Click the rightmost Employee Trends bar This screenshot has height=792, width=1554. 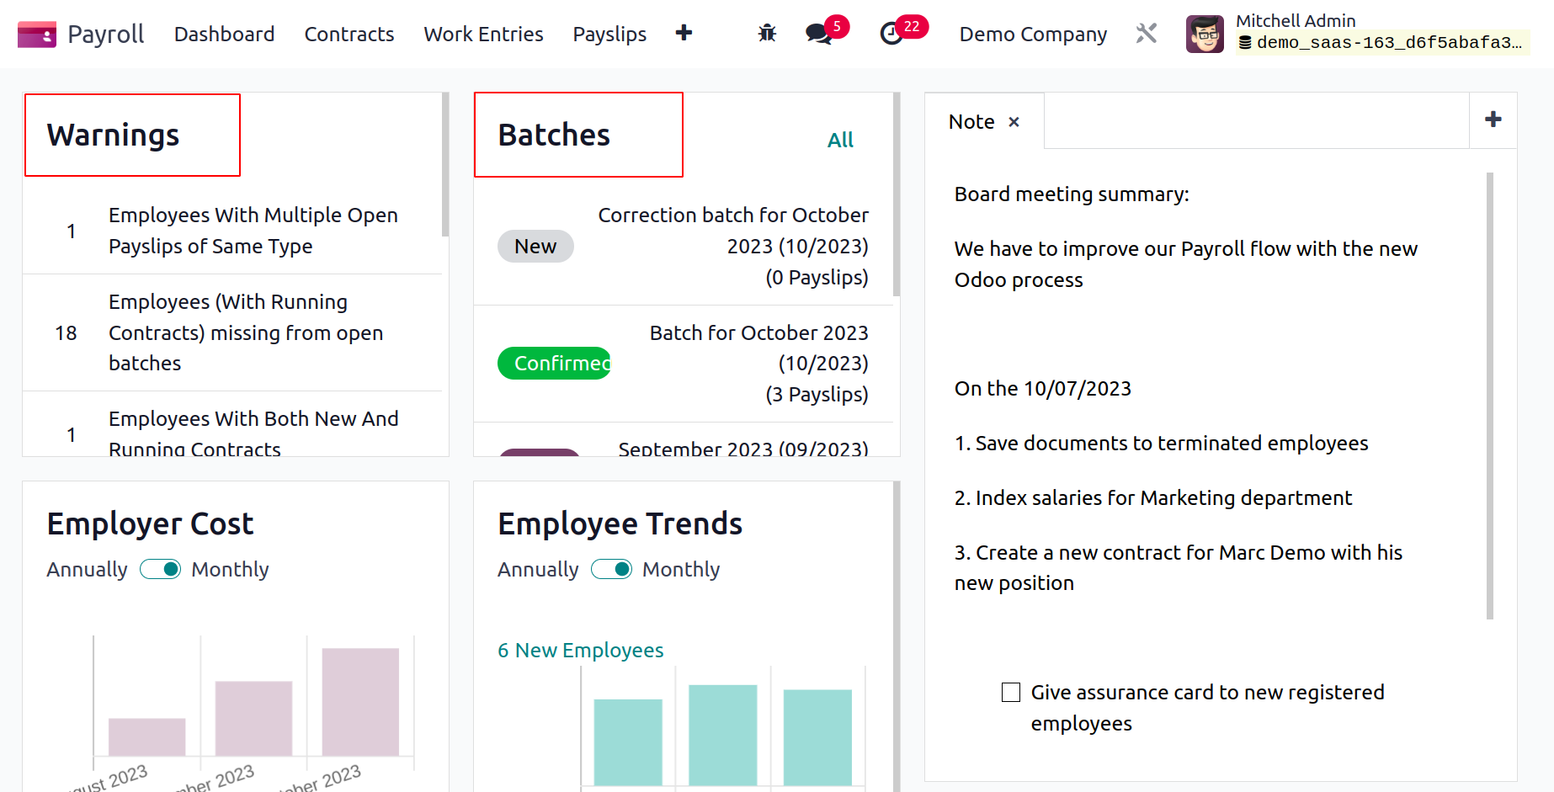pos(817,737)
